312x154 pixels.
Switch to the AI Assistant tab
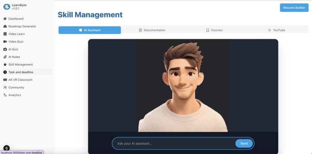click(x=90, y=30)
